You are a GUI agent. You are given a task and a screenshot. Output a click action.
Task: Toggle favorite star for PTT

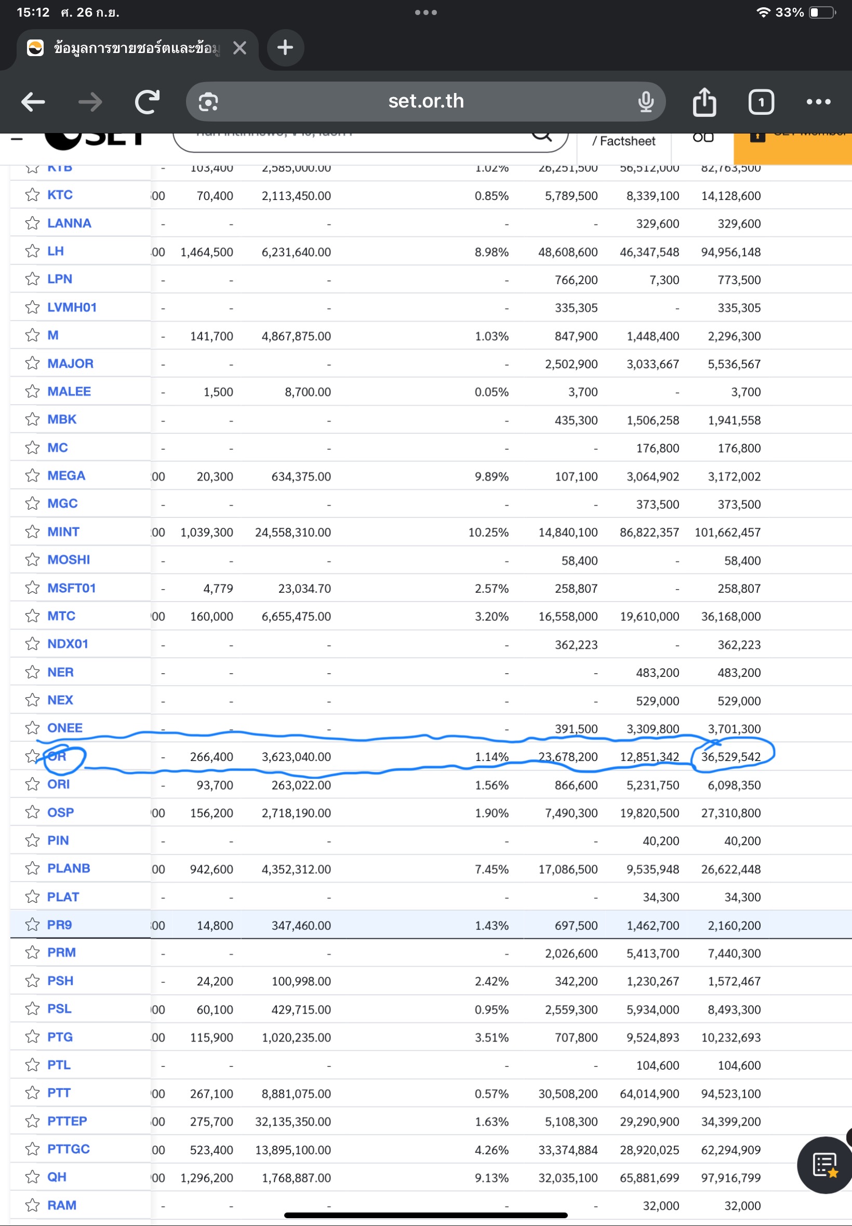click(33, 1092)
